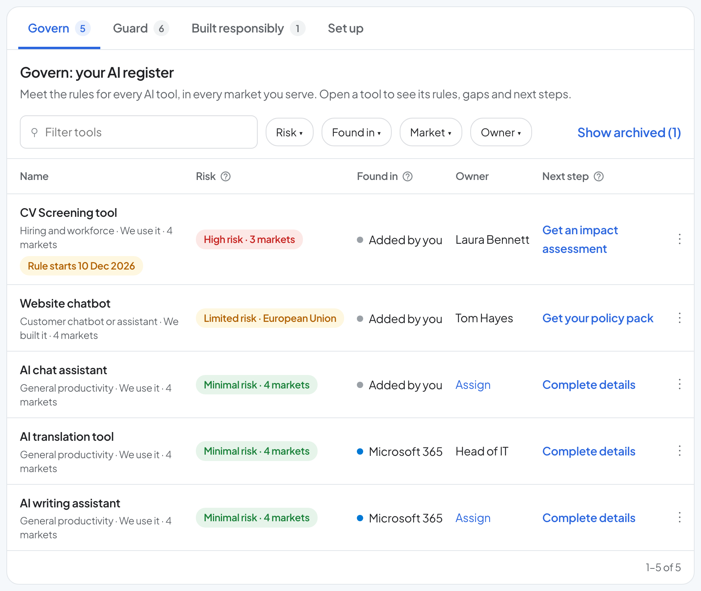701x591 pixels.
Task: Click the Limited risk · European Union badge
Action: click(x=270, y=318)
